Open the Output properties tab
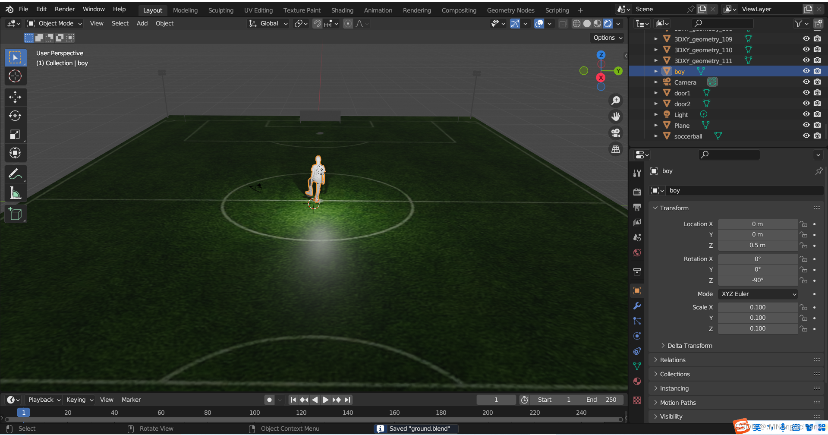This screenshot has width=828, height=435. pos(637,207)
